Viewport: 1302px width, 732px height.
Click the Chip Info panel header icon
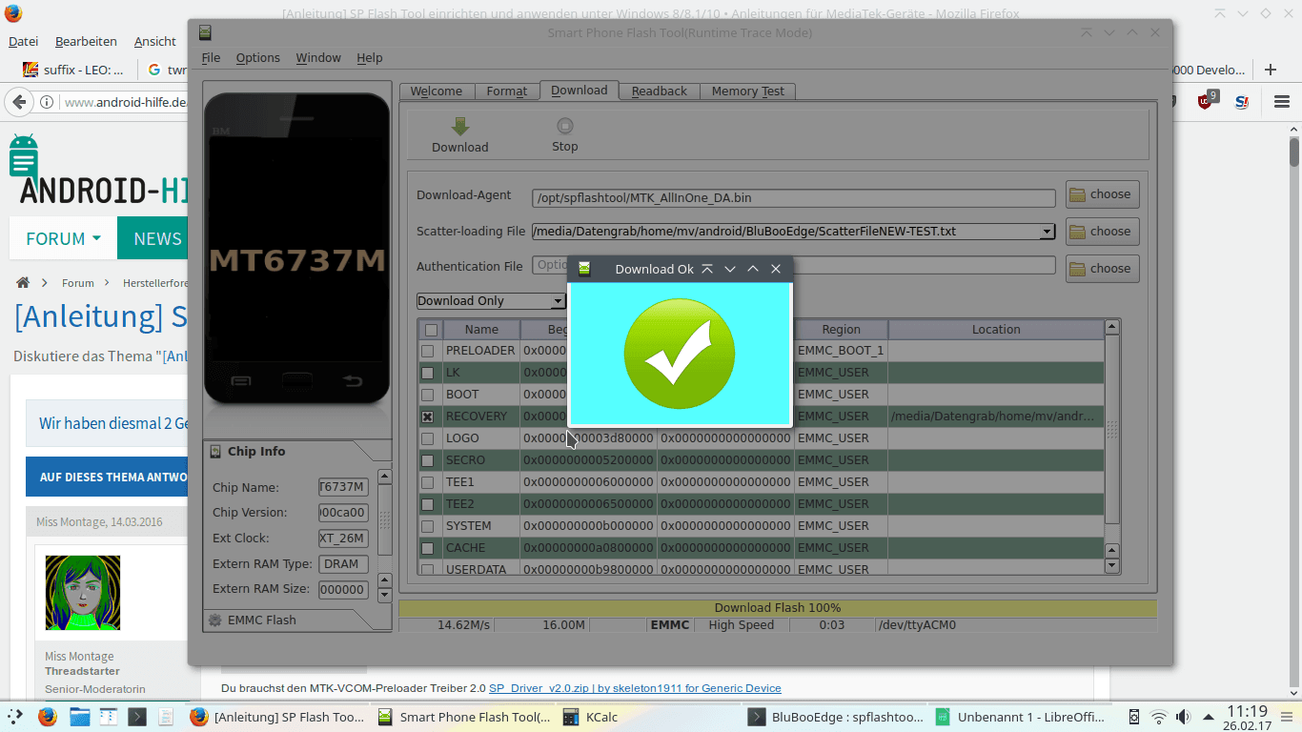point(215,452)
